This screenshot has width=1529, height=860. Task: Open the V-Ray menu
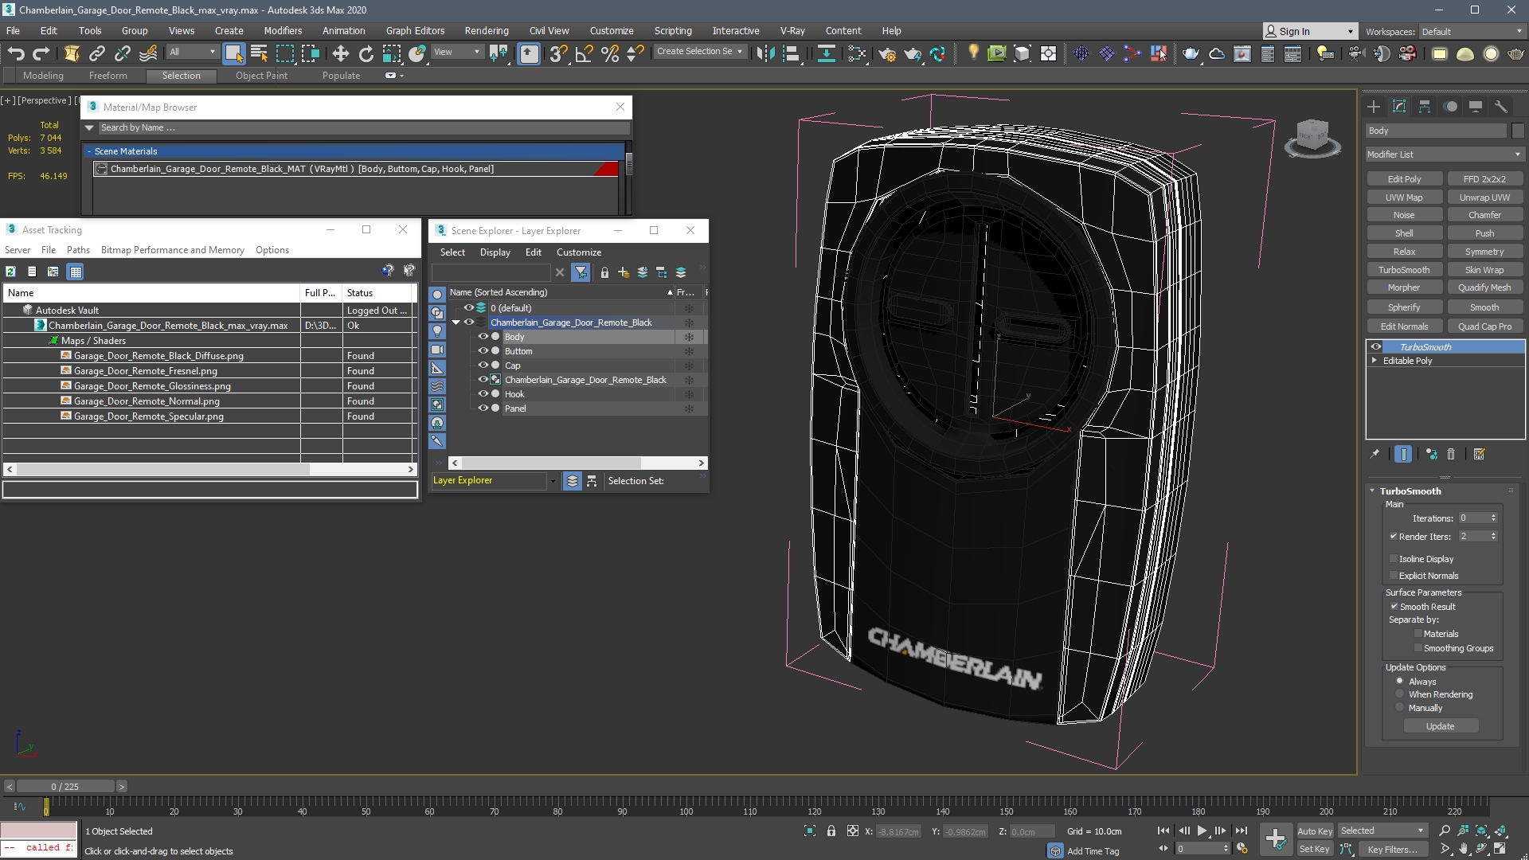pos(792,30)
